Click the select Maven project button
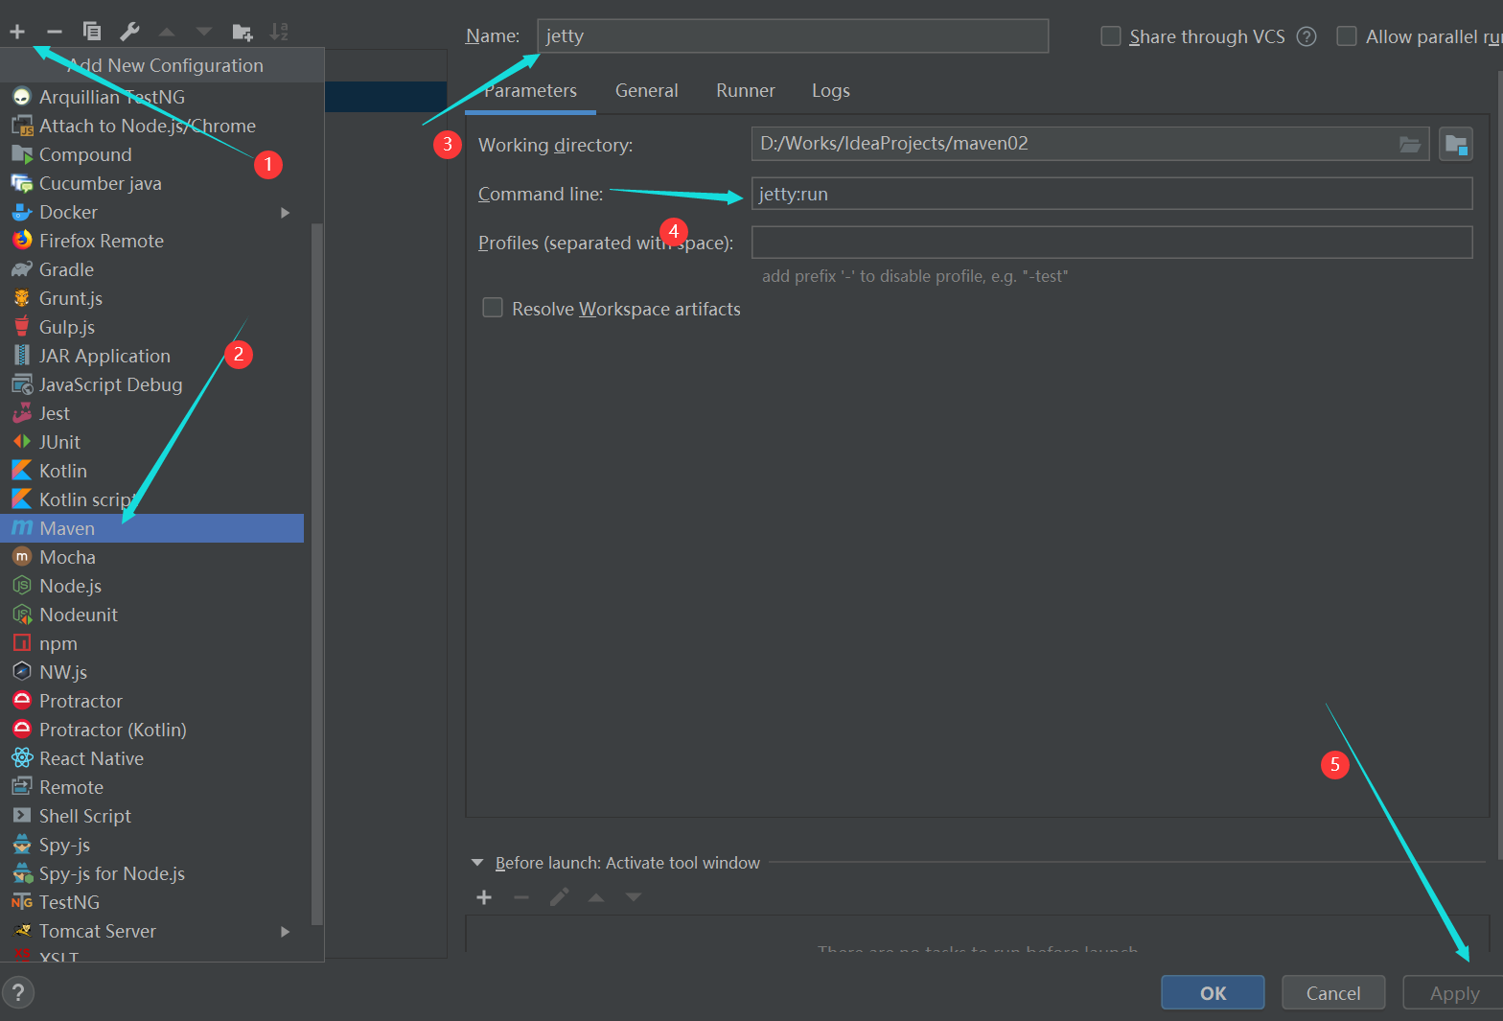1503x1021 pixels. [x=1456, y=144]
